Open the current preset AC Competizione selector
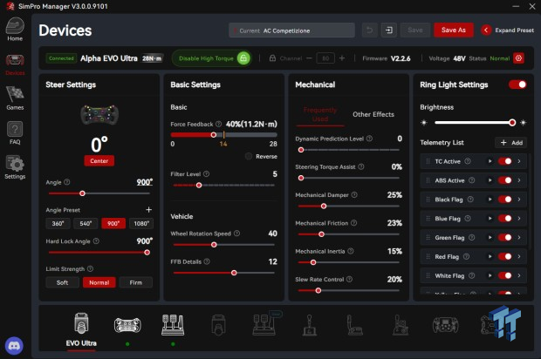The image size is (541, 359). (291, 30)
